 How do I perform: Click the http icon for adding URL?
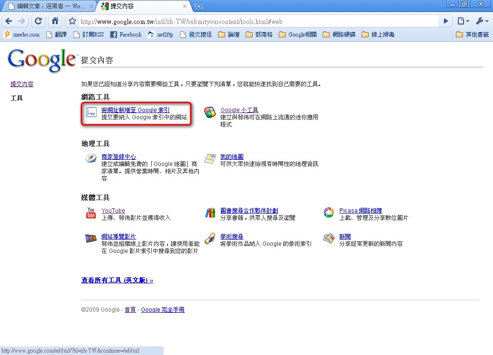tap(91, 112)
